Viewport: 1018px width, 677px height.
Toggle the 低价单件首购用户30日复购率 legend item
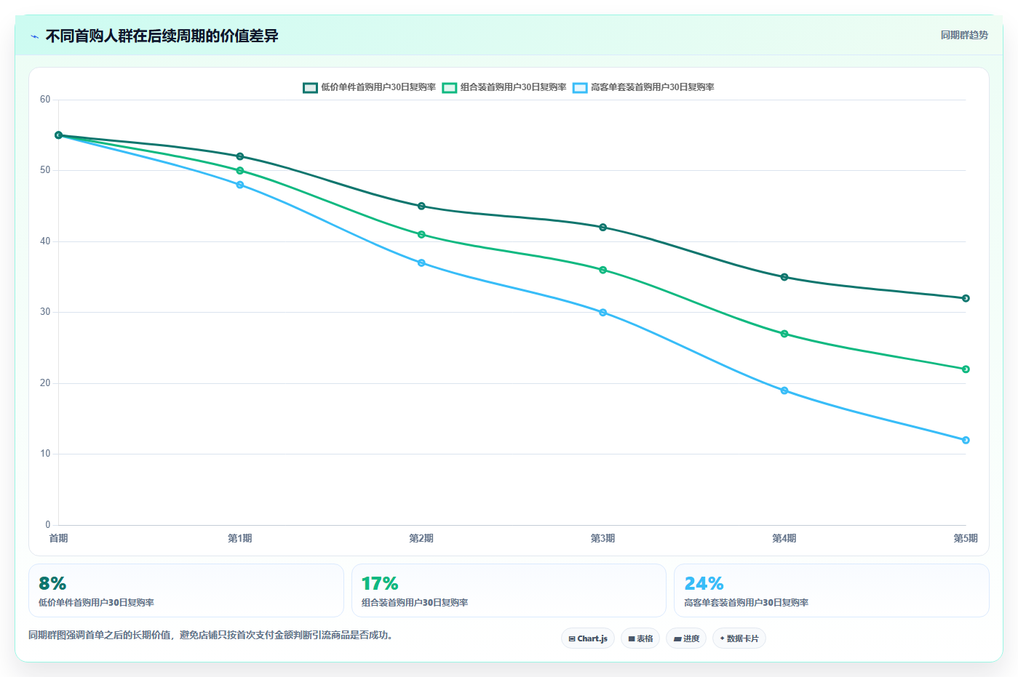click(370, 87)
